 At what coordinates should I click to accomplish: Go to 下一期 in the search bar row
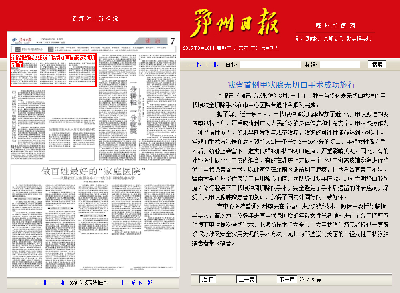pyautogui.click(x=211, y=65)
